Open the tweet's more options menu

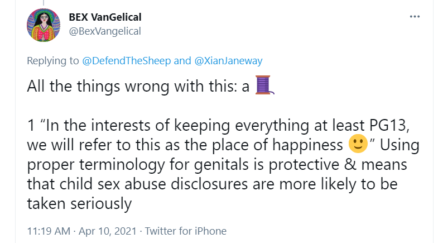414,16
